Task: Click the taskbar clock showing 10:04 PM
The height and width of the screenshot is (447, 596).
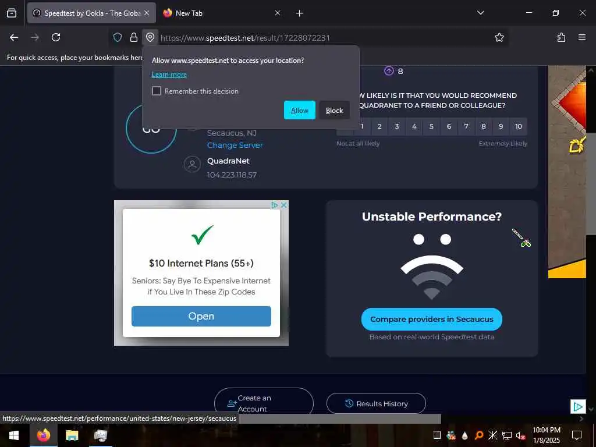Action: (546, 435)
